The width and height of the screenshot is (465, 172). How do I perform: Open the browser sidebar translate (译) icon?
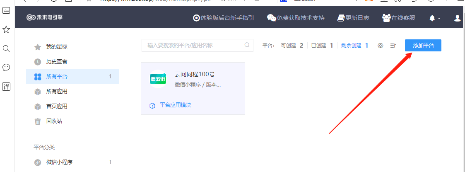(x=6, y=87)
